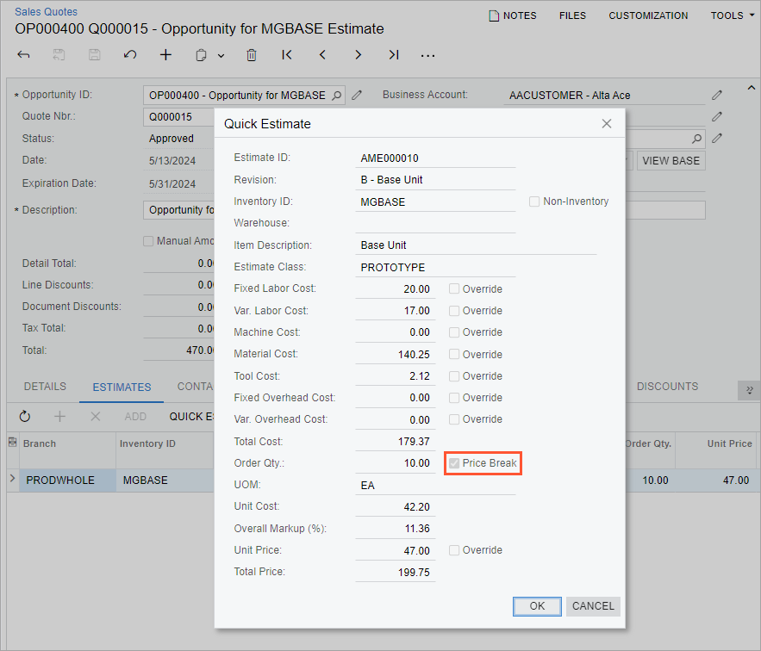Jump to last record icon
Image resolution: width=761 pixels, height=651 pixels.
(393, 55)
